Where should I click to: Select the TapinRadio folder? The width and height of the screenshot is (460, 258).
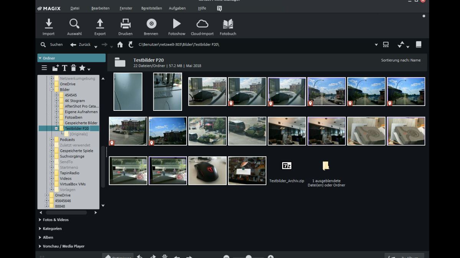coord(70,173)
